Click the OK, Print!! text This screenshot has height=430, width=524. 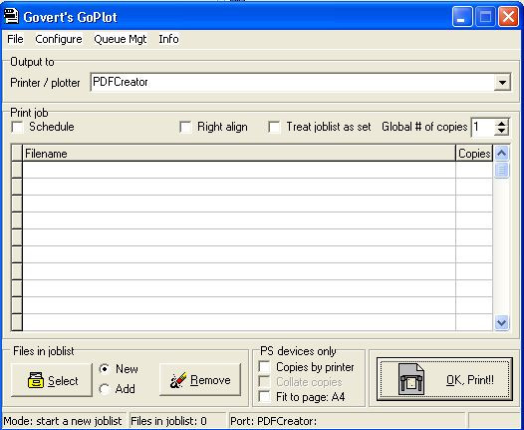(470, 380)
